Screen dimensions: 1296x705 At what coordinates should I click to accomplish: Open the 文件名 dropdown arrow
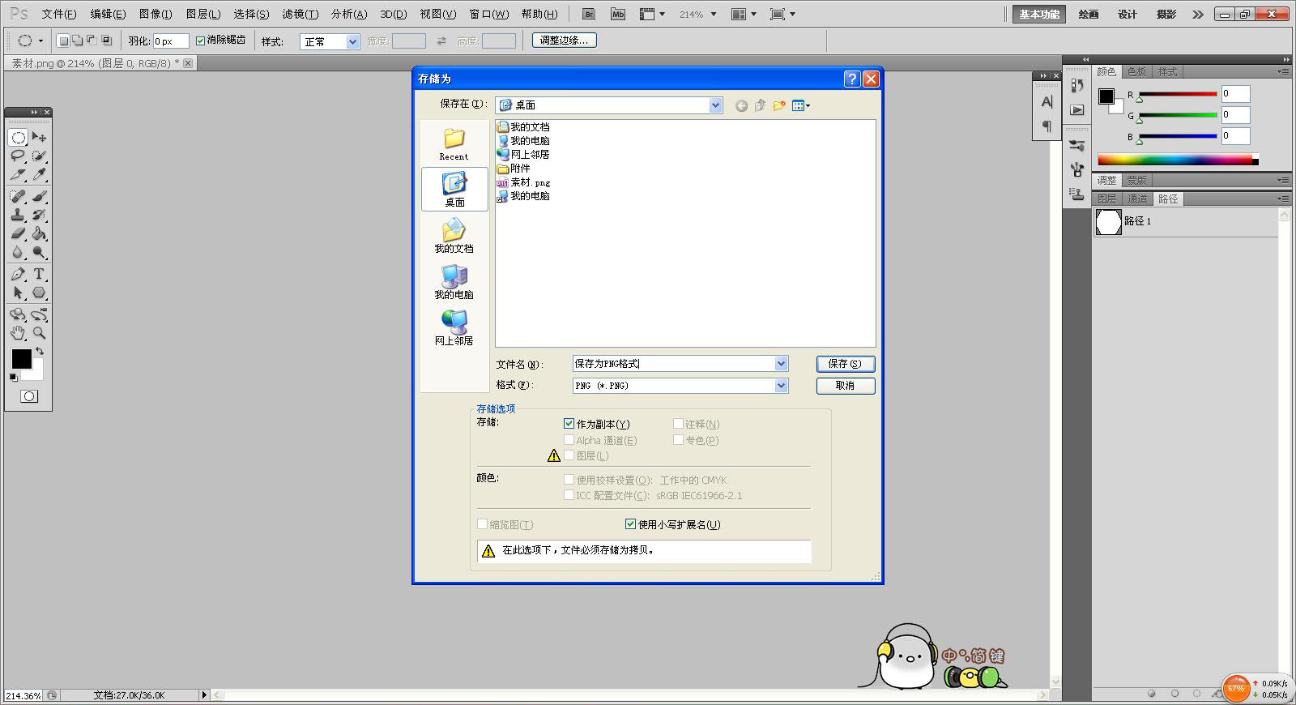point(781,364)
